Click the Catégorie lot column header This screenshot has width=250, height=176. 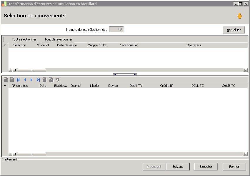point(129,45)
